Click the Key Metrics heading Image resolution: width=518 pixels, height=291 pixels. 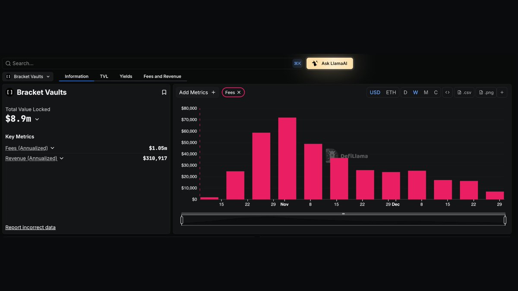coord(20,137)
